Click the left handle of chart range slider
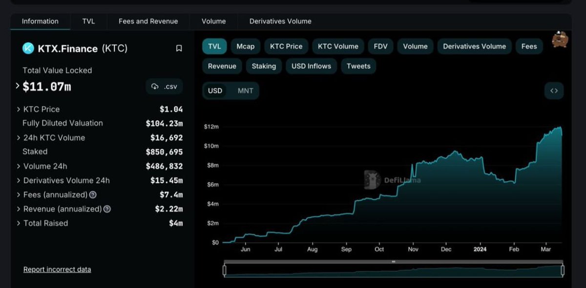The image size is (586, 288). (225, 270)
